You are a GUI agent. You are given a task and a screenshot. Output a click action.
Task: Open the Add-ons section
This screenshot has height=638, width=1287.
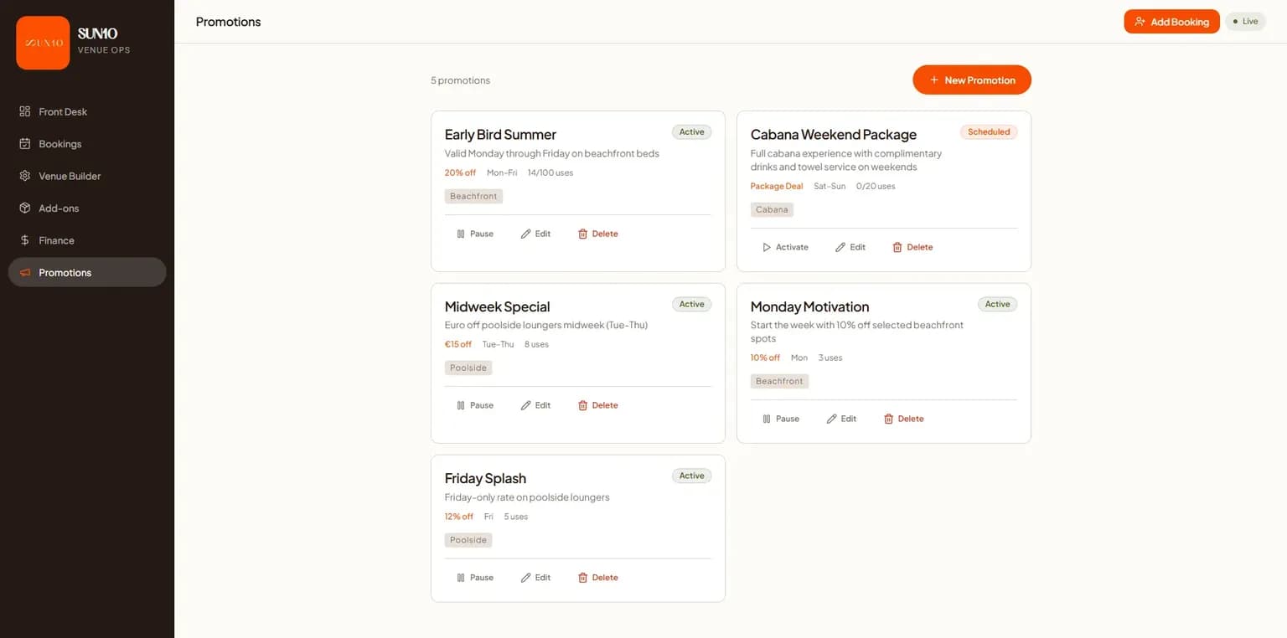[58, 208]
